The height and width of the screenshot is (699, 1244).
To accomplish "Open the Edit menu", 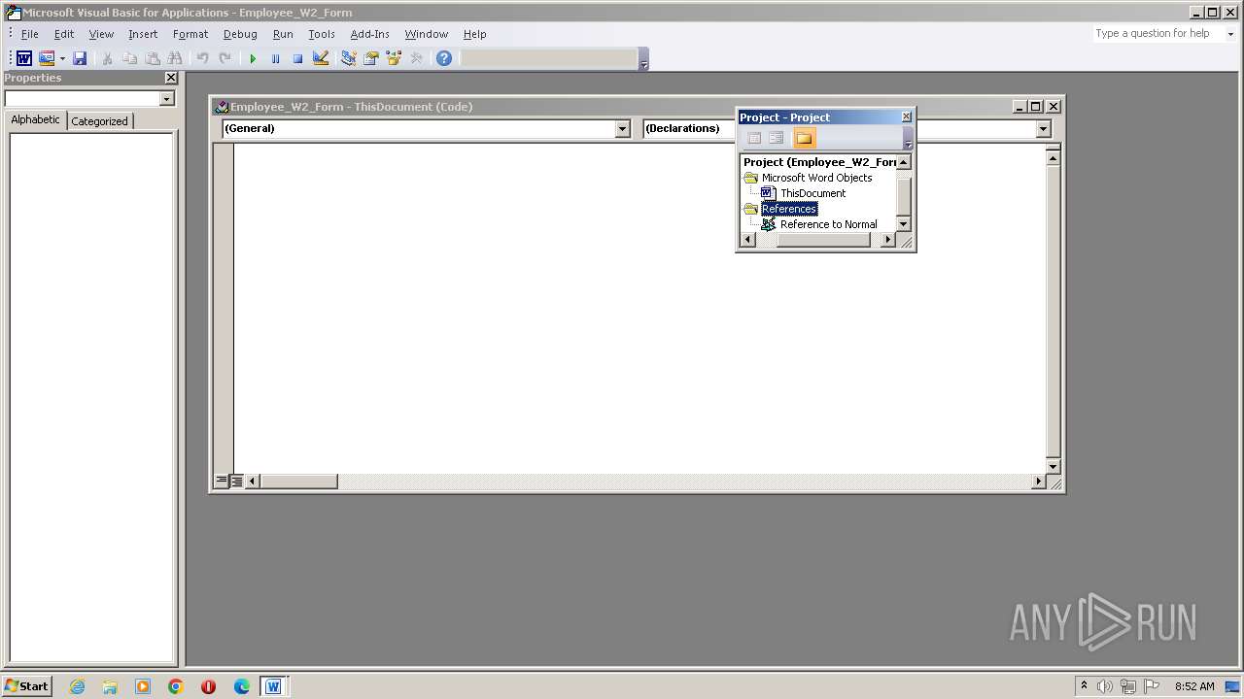I will (x=64, y=34).
